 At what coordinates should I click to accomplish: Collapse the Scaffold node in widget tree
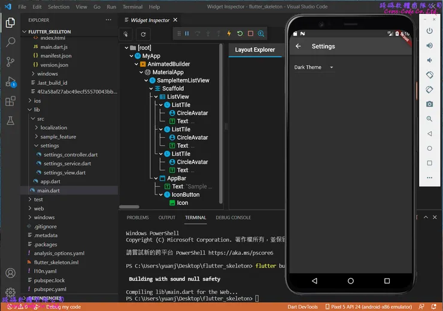pos(152,89)
